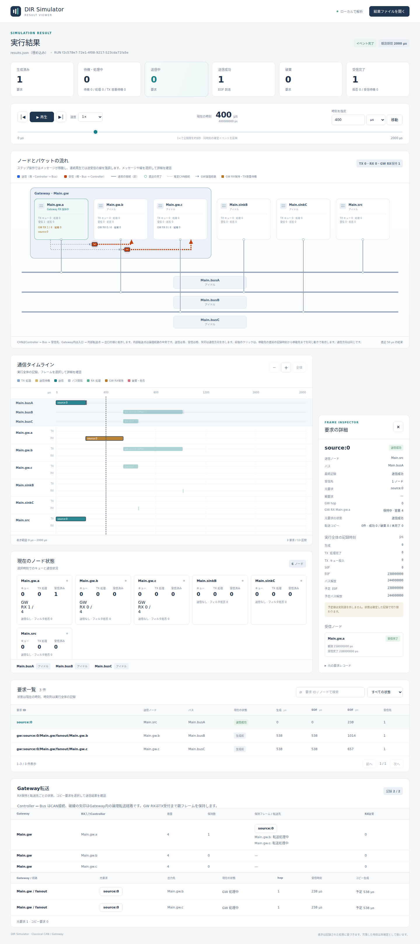Click the DIR Simulator logo icon
420x944 pixels.
[x=16, y=11]
